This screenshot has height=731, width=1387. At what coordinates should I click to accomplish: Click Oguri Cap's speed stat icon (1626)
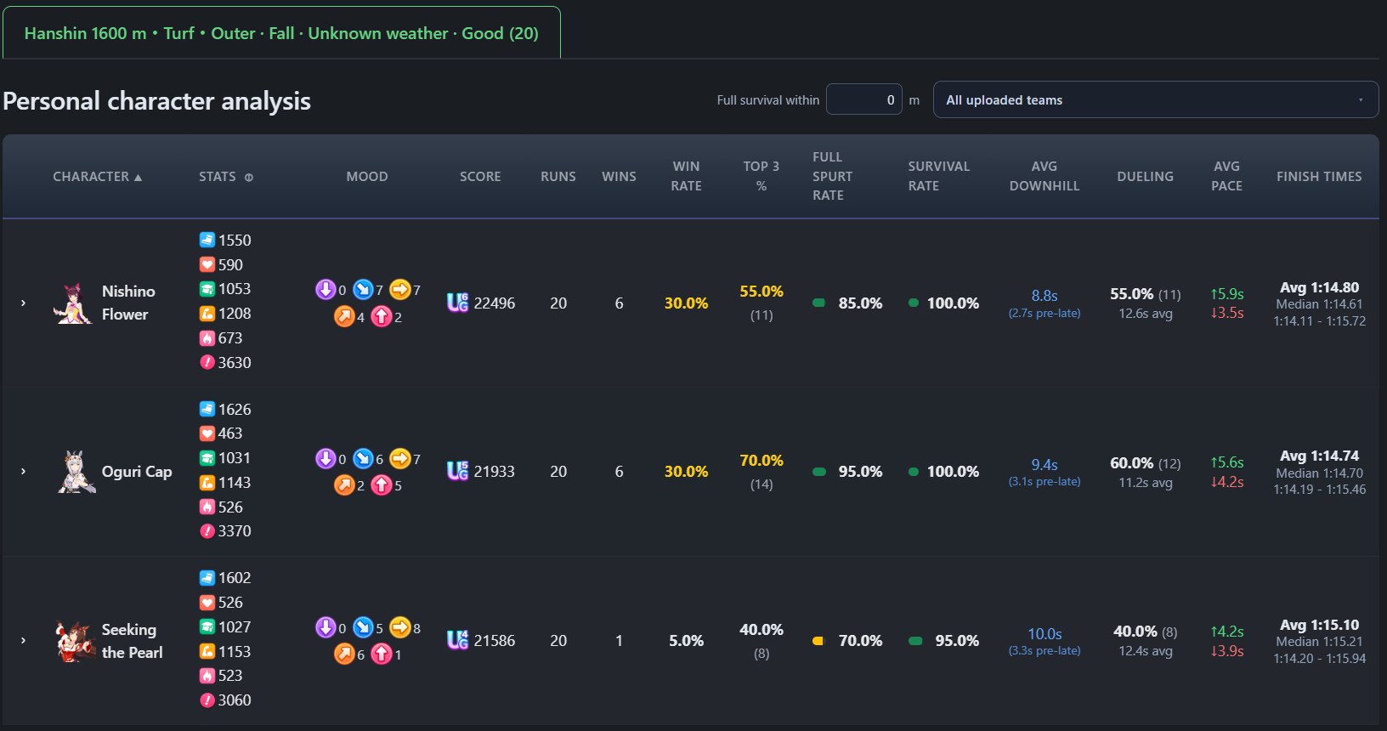tap(207, 409)
